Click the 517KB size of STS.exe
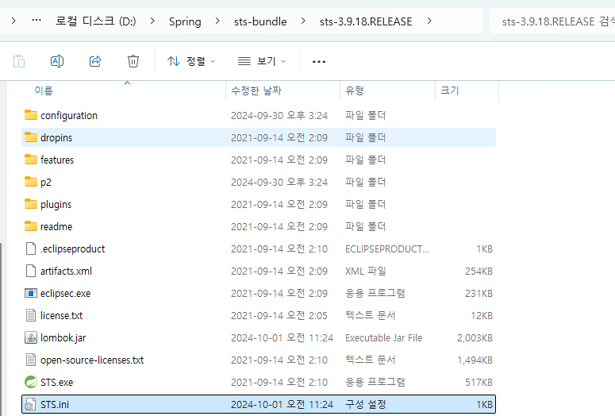The height and width of the screenshot is (416, 615). coord(479,382)
